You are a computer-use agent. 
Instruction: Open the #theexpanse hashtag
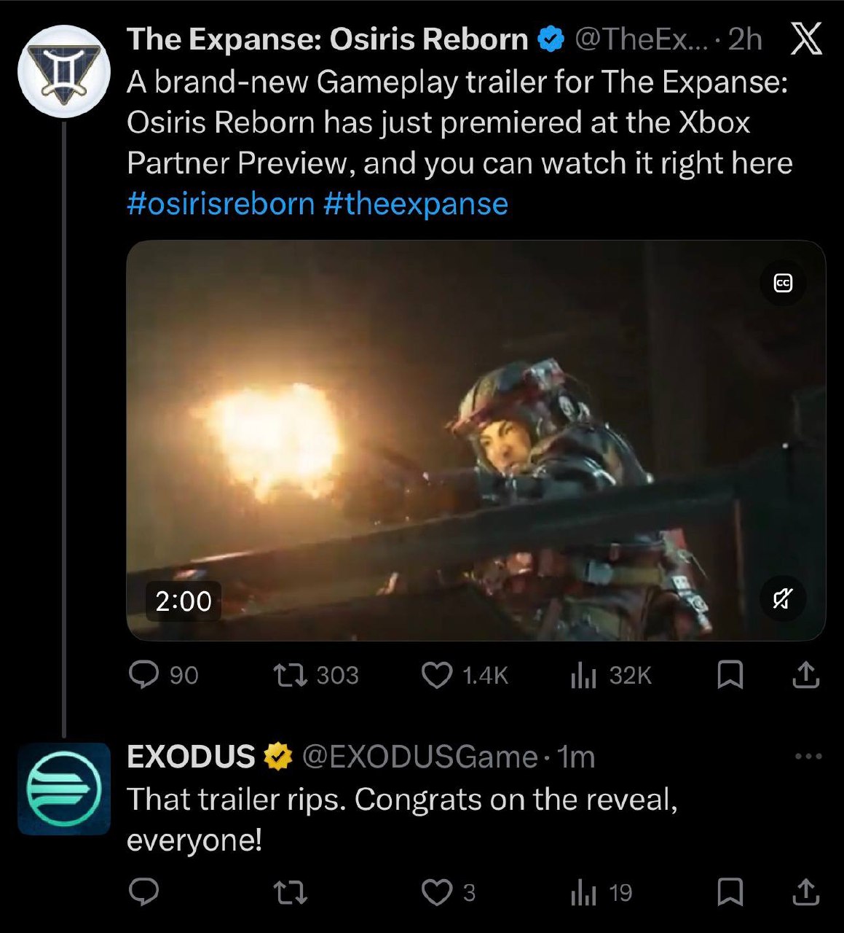415,203
